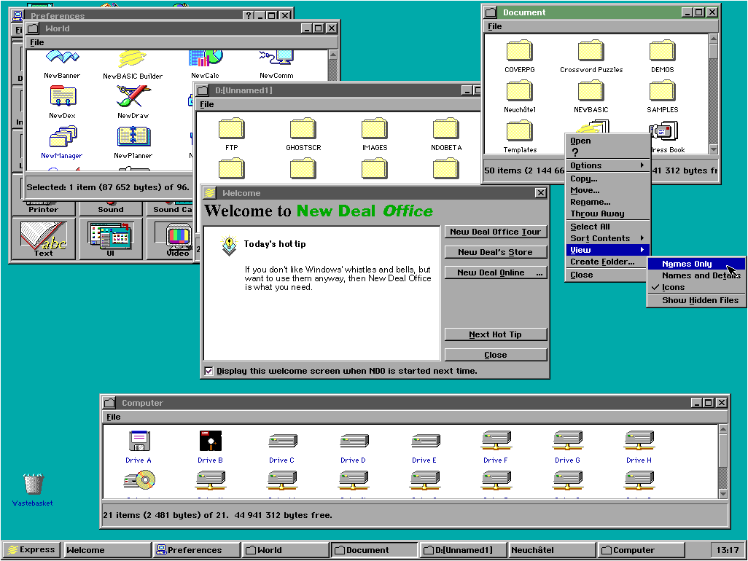Open the New Deal Office Tour
The image size is (748, 561).
495,232
